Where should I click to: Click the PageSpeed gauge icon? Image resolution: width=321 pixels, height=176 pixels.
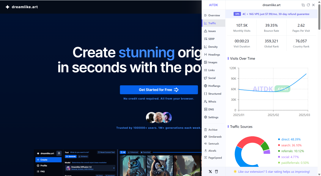(x=206, y=158)
